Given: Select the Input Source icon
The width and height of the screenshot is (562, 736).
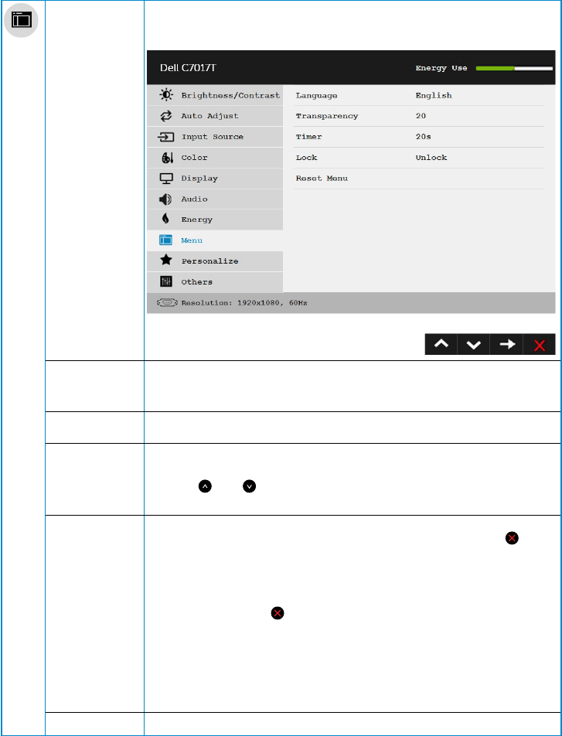Looking at the screenshot, I should point(166,137).
